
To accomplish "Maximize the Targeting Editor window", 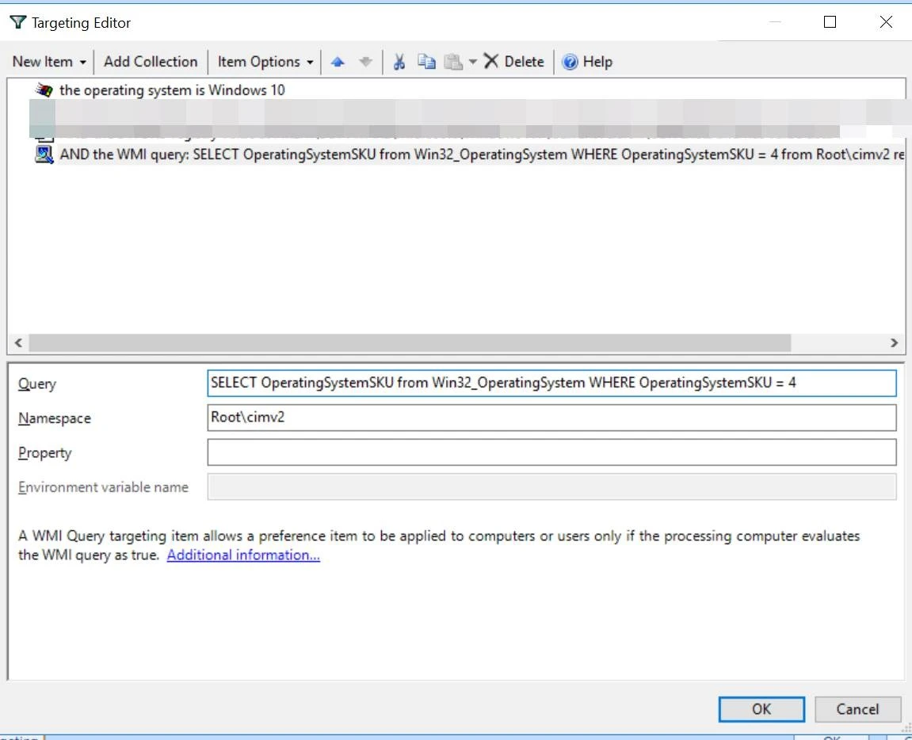I will click(x=830, y=22).
